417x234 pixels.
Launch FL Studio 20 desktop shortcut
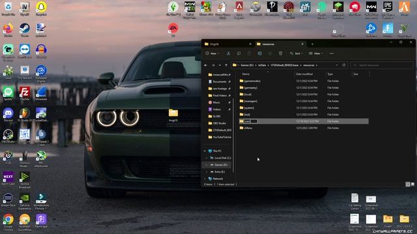tap(25, 115)
